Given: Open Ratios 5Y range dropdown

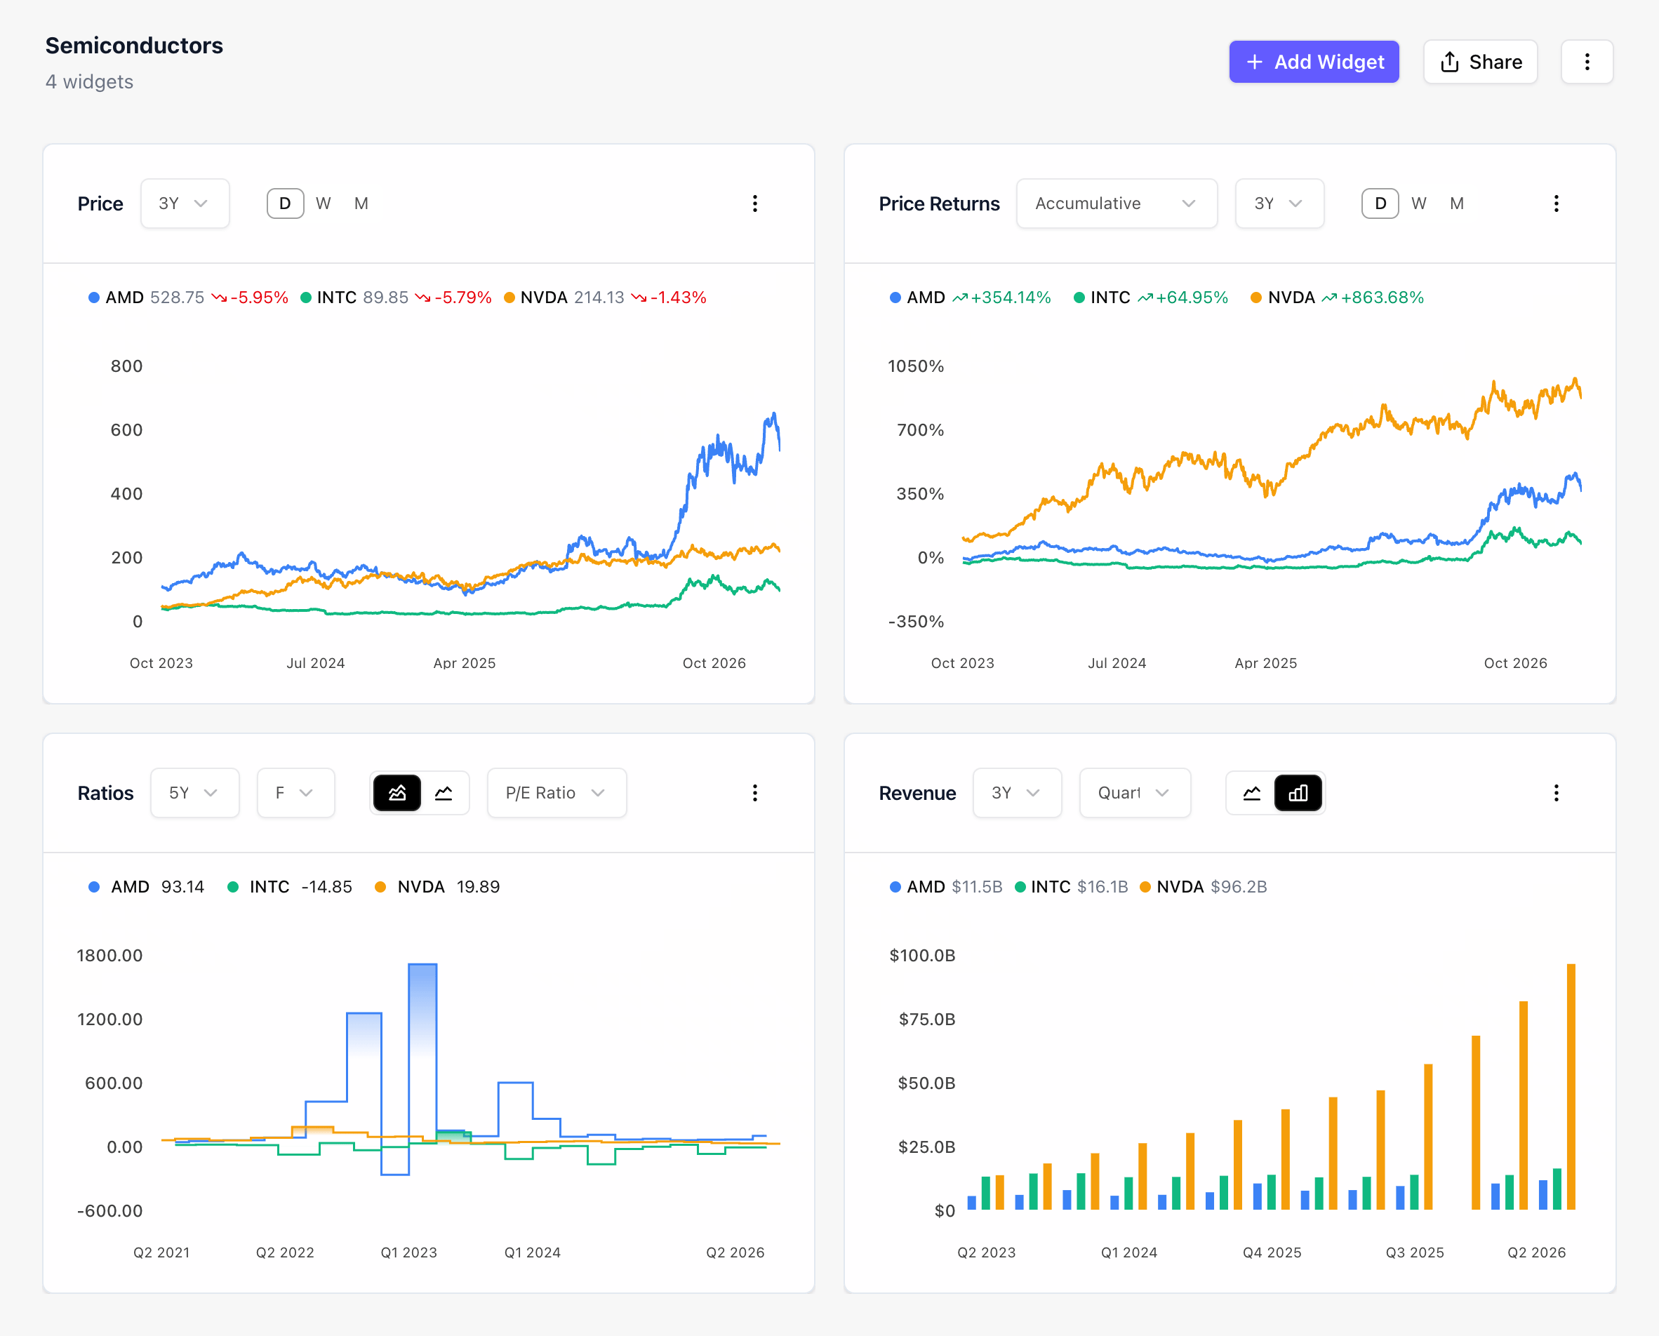Looking at the screenshot, I should click(194, 793).
